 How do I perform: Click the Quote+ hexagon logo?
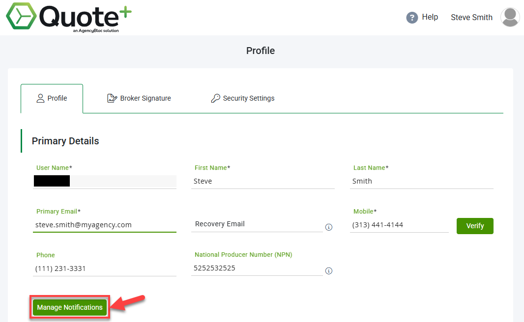pyautogui.click(x=21, y=16)
